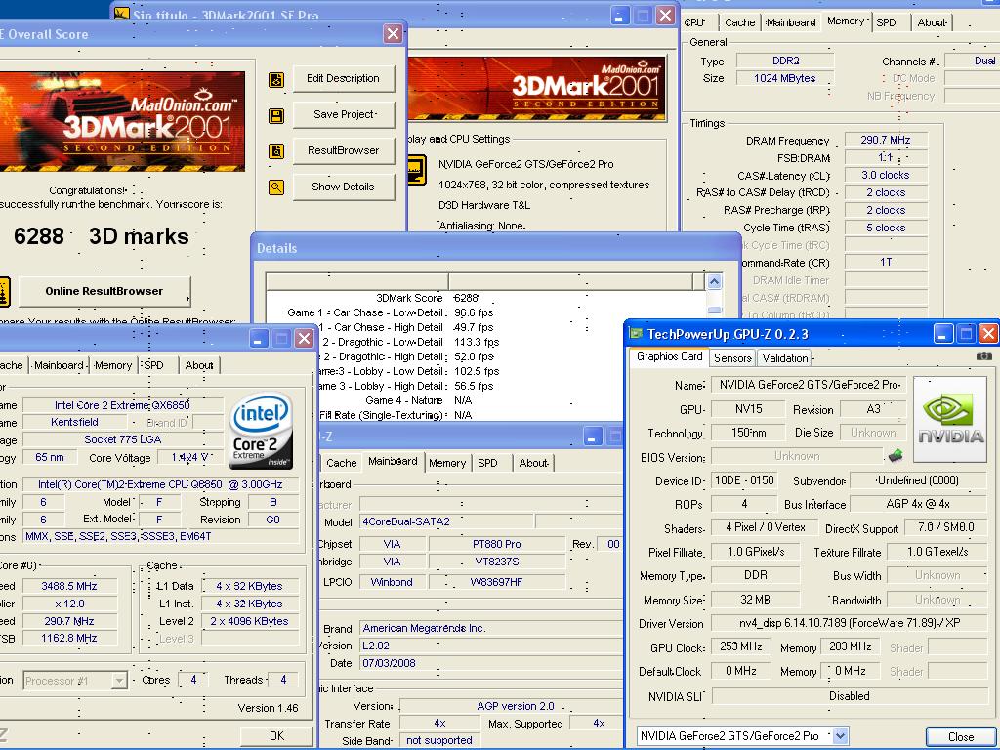Screen dimensions: 1000x750
Task: Click the Southbridge VT8237S value
Action: pyautogui.click(x=497, y=562)
